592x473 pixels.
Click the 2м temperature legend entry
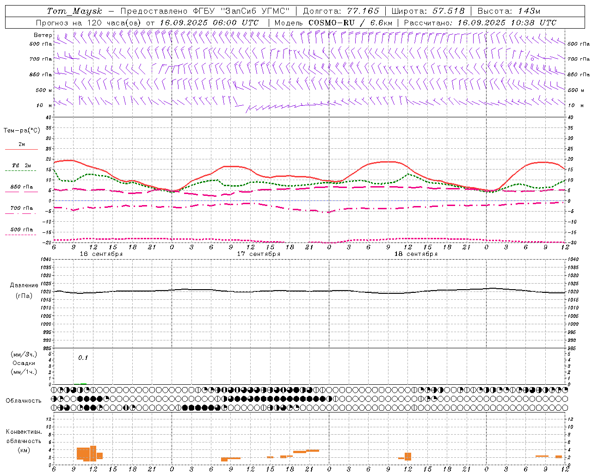click(x=22, y=145)
